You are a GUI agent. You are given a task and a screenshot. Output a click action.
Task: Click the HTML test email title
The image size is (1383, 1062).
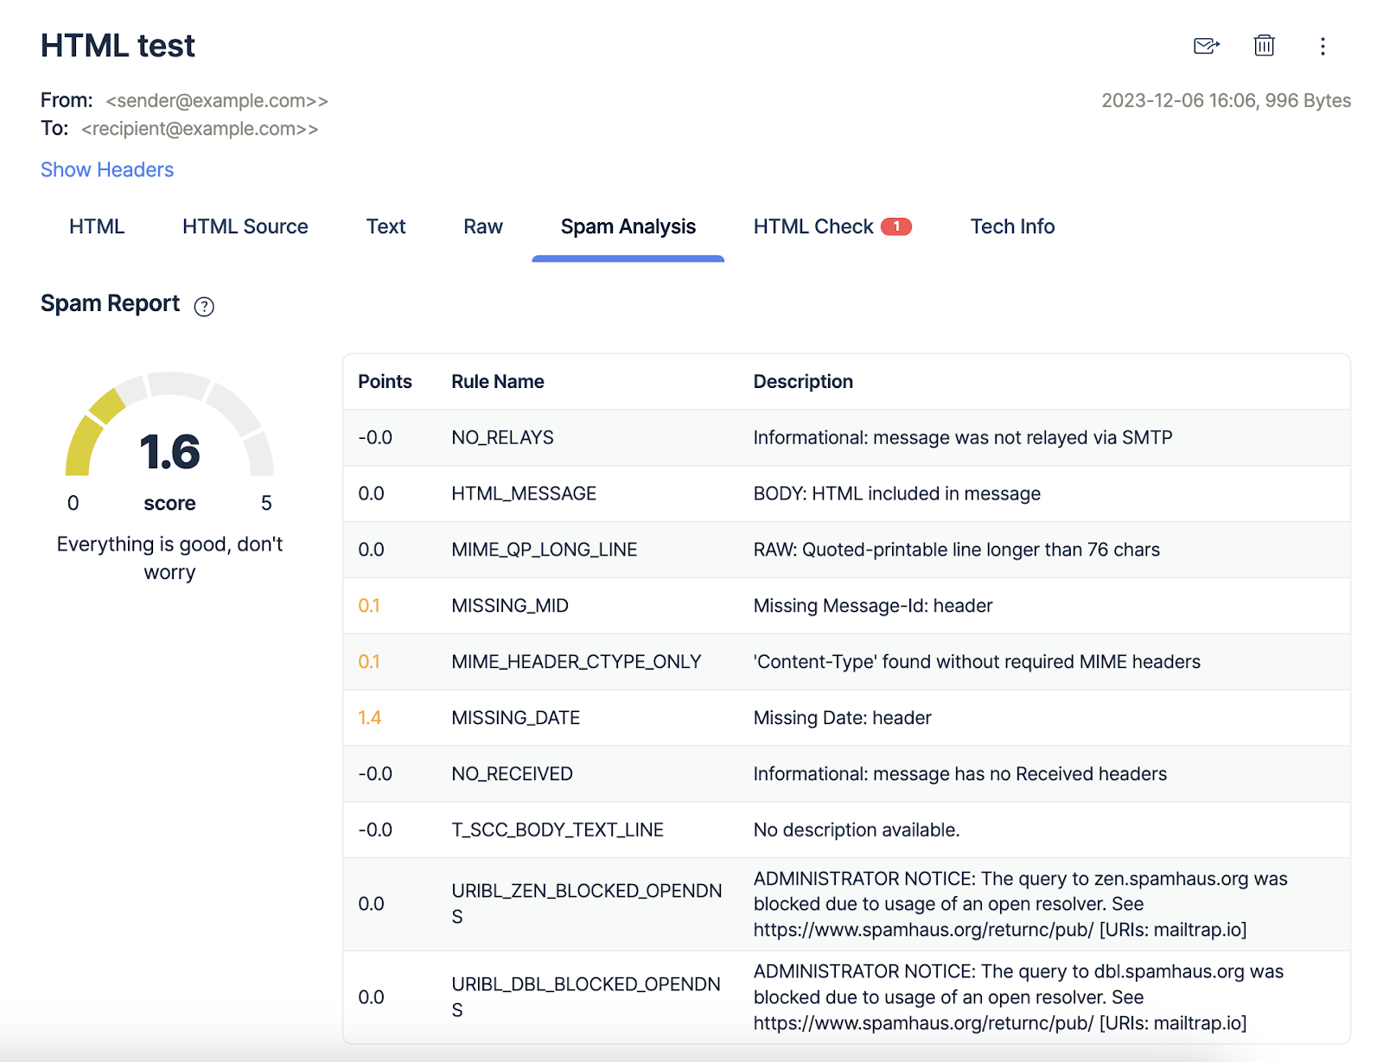pyautogui.click(x=118, y=45)
